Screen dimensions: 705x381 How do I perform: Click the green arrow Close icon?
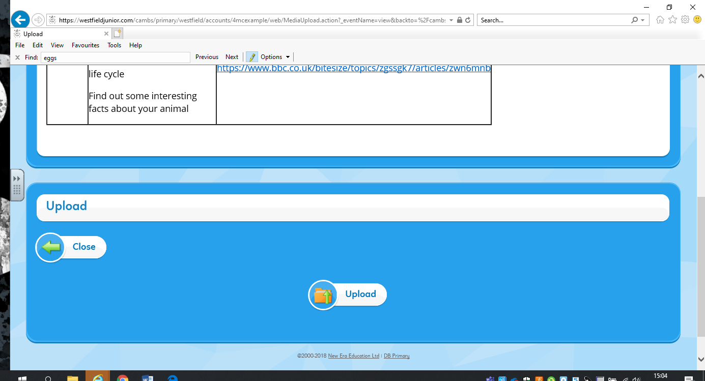[50, 248]
